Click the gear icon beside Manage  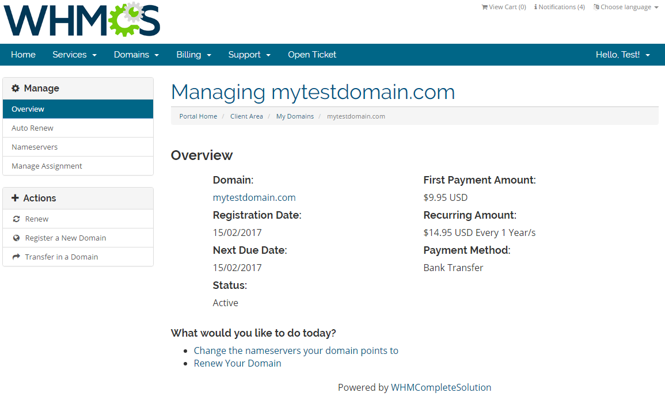(16, 88)
